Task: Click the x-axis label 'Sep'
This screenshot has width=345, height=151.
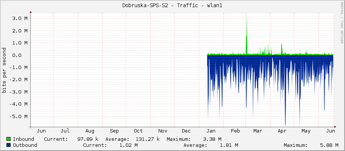Action: (x=114, y=131)
